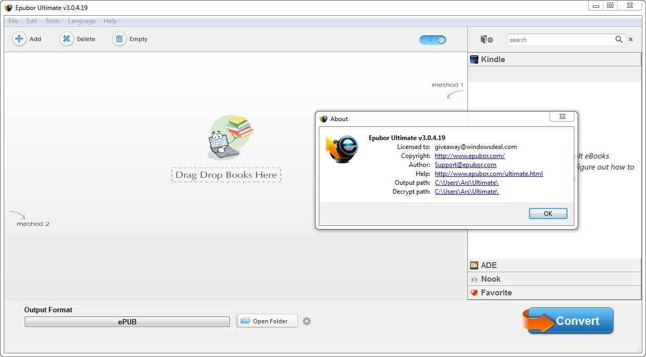Expand the Favorite library section
This screenshot has height=357, width=646.
[554, 293]
